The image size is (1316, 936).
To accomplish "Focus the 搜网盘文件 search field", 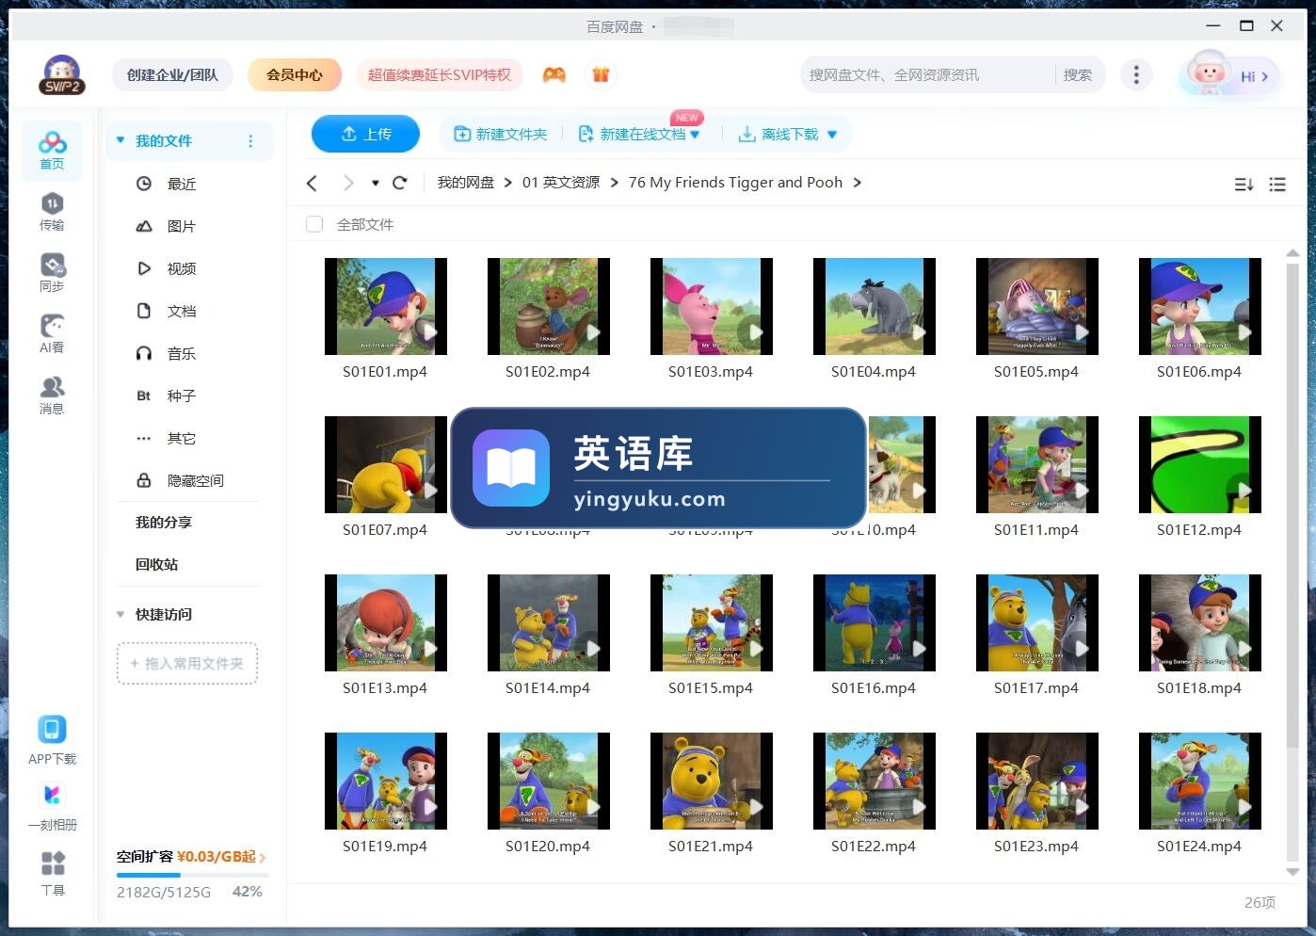I will (927, 74).
